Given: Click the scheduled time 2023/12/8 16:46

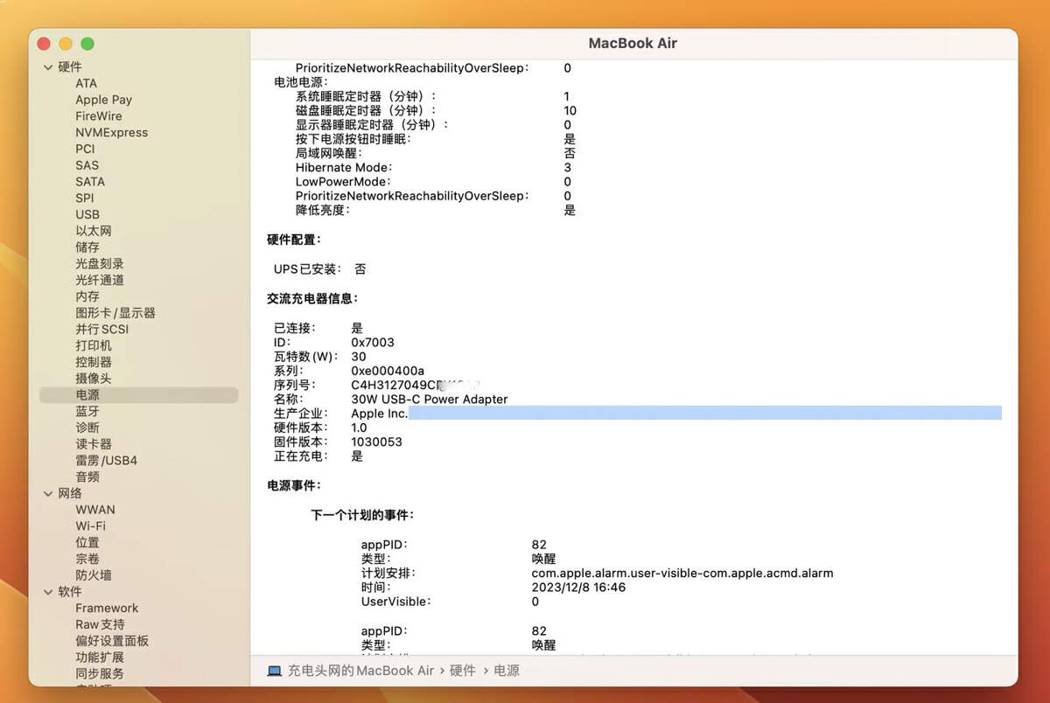Looking at the screenshot, I should [x=578, y=588].
